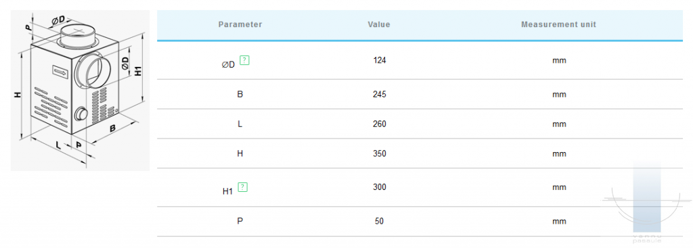
Task: Select the H1 parameter label
Action: (227, 191)
